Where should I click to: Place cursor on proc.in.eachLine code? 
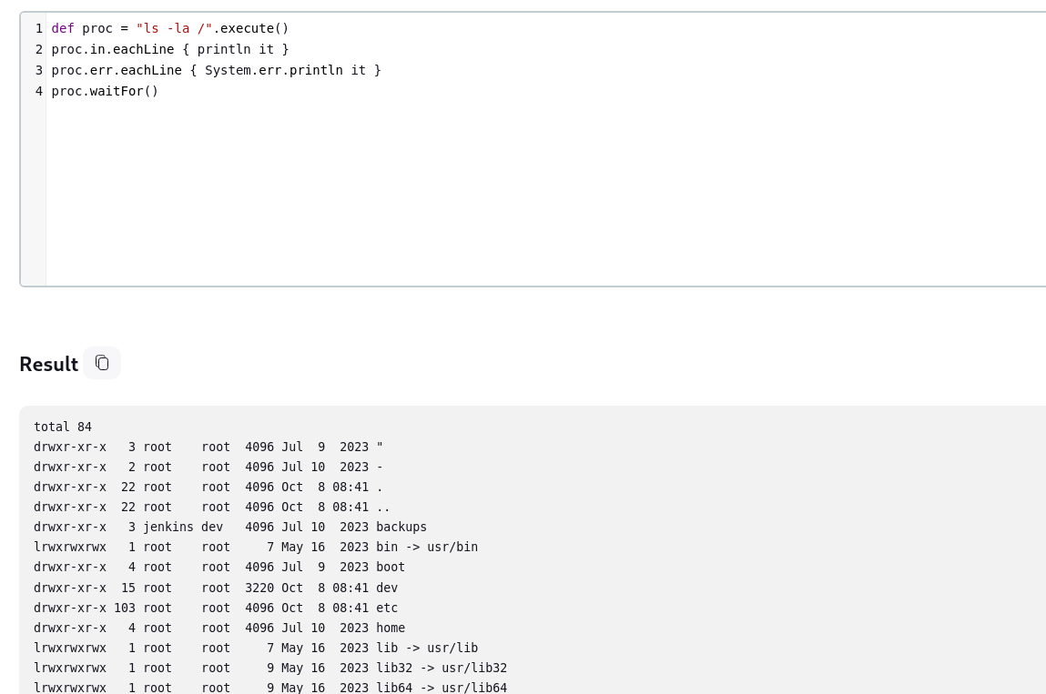pos(112,49)
